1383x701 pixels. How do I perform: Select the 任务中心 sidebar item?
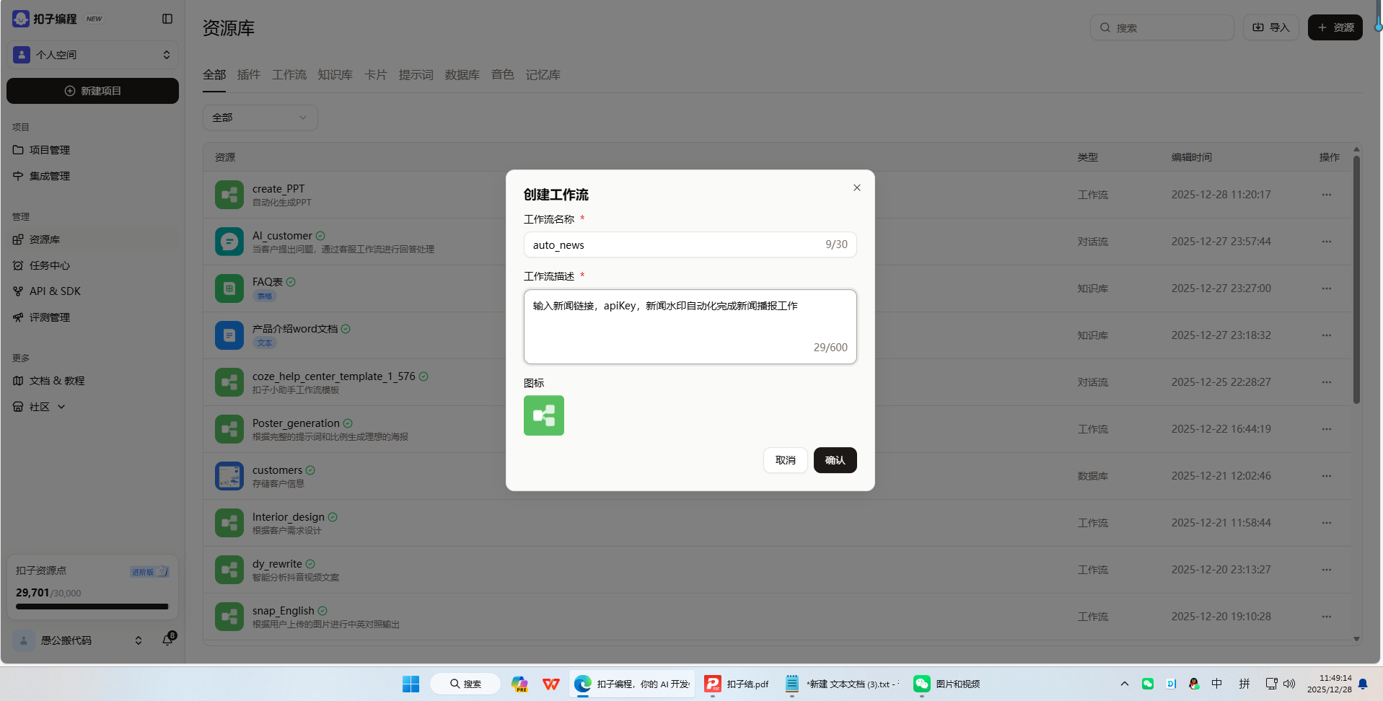tap(50, 265)
